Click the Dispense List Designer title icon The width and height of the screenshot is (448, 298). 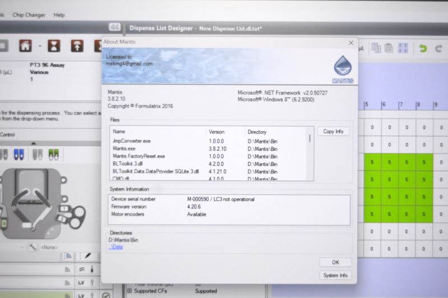(x=115, y=27)
